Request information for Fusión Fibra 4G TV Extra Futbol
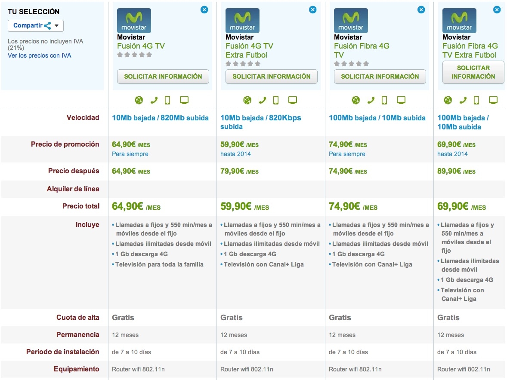Screen dimensions: 507x380 (473, 72)
